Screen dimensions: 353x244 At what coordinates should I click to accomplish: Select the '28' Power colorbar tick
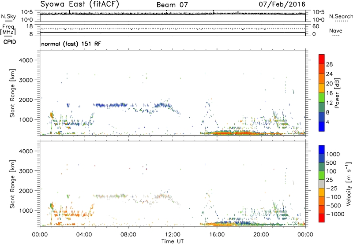pos(329,64)
